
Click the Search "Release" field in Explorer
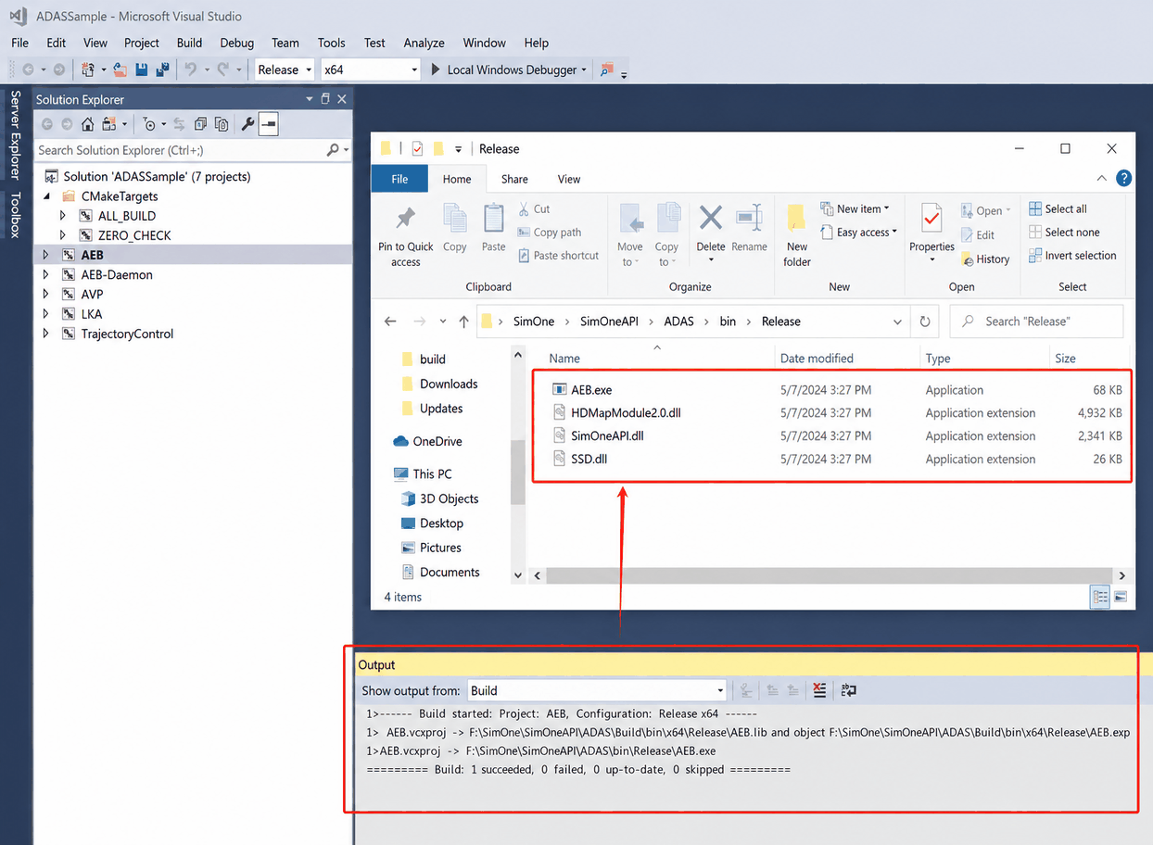[x=1036, y=322]
